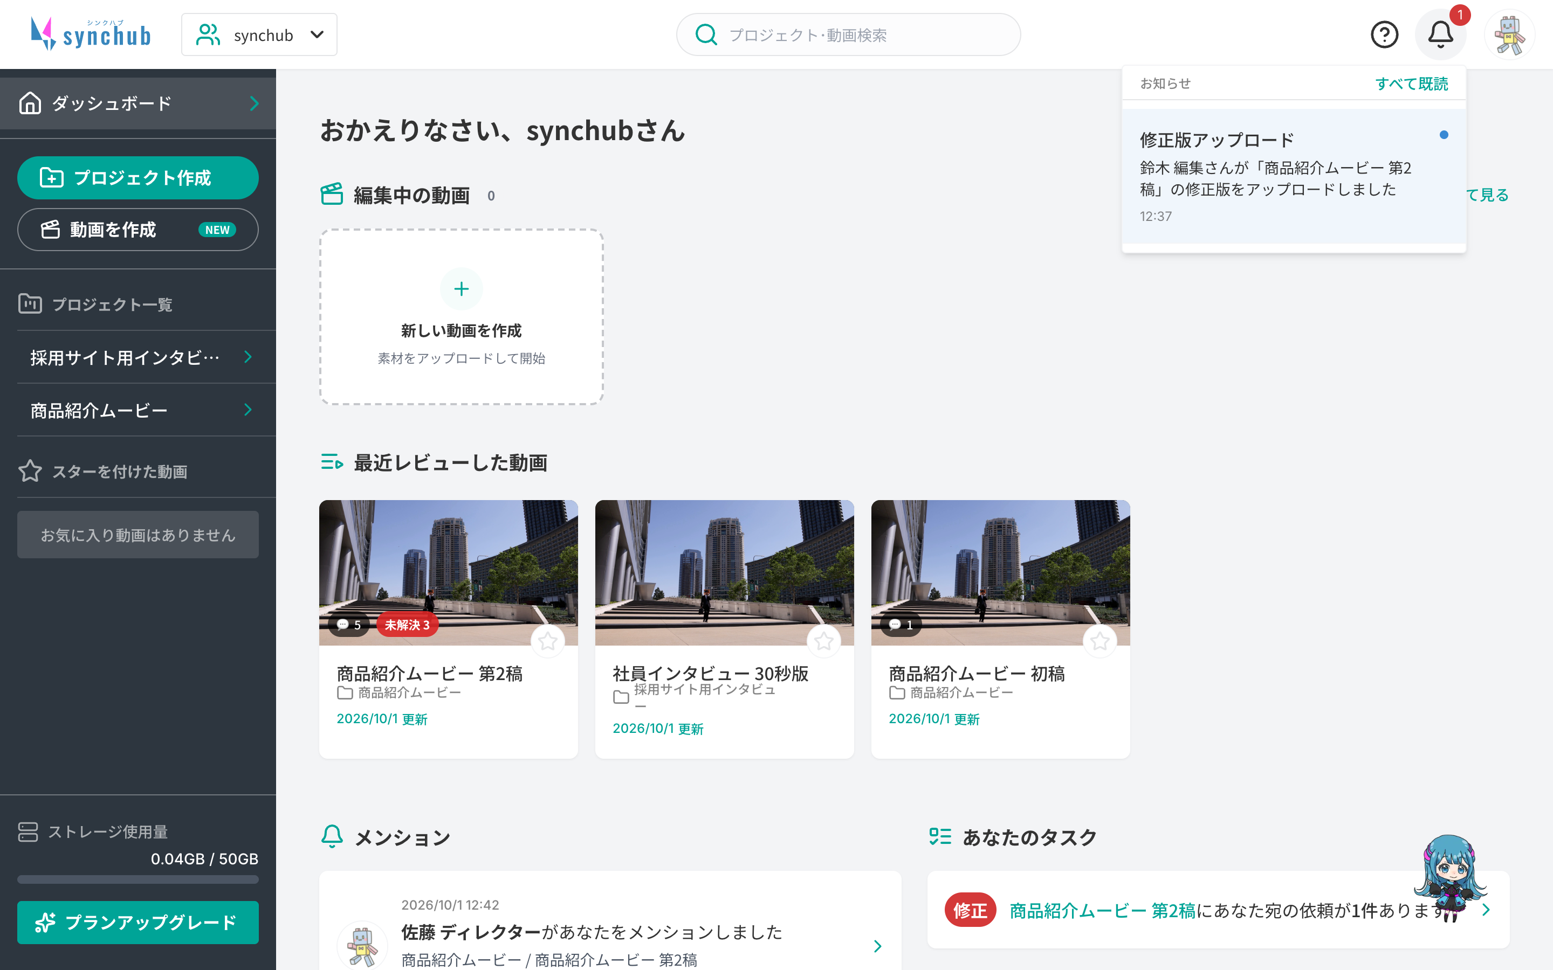Image resolution: width=1553 pixels, height=970 pixels.
Task: Click the storage usage progress bar
Action: coord(138,879)
